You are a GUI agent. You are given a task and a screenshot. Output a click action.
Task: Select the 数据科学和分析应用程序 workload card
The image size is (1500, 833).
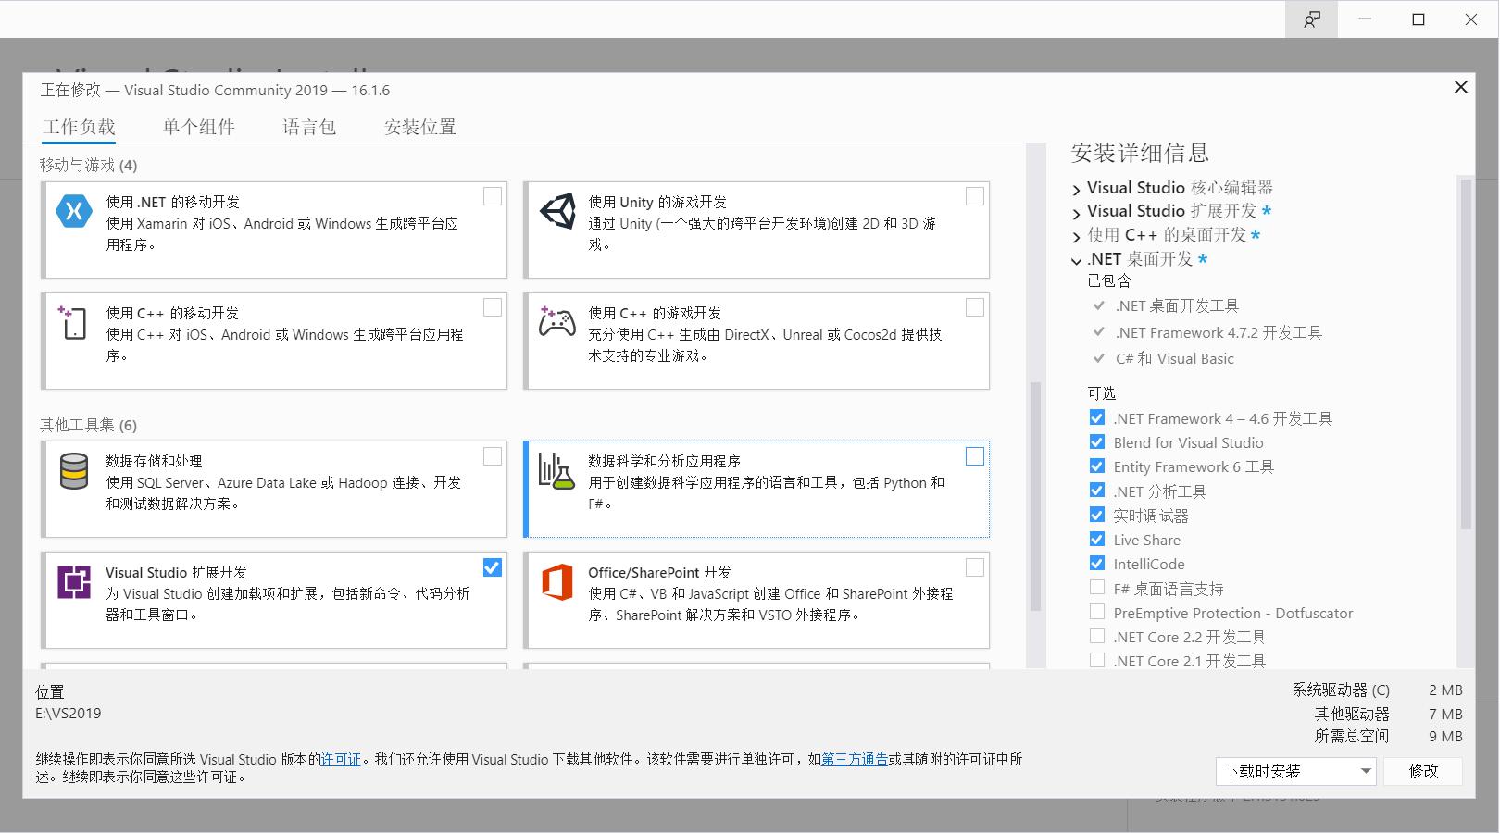[x=756, y=489]
